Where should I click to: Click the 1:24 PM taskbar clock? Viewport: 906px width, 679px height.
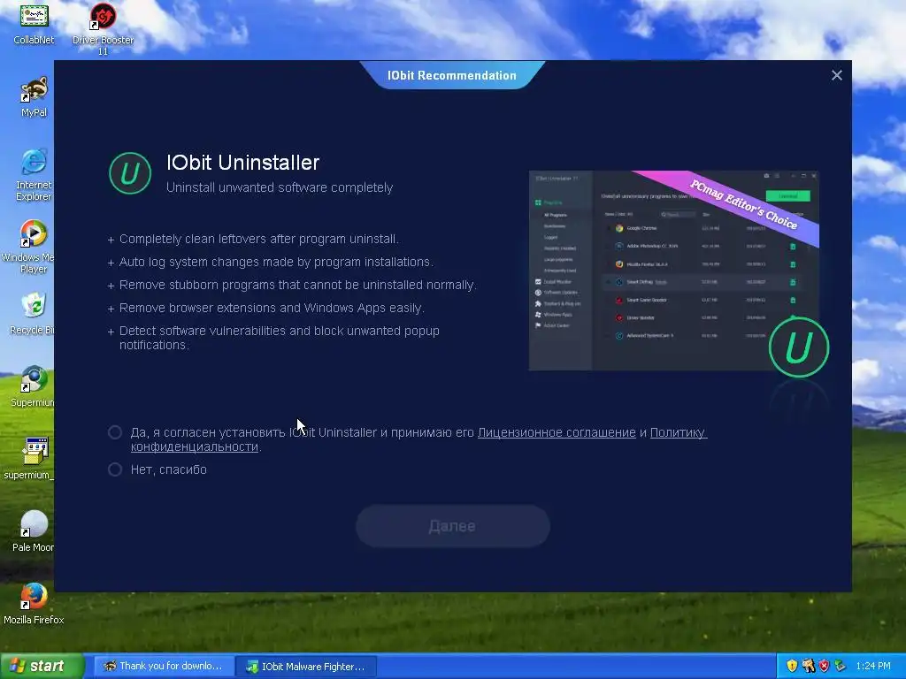(872, 666)
